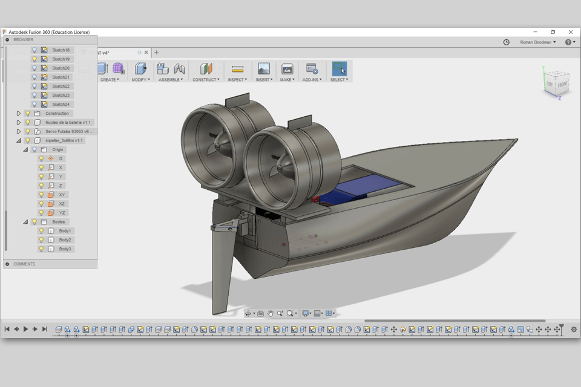Click the Insert image icon in toolbar
581x387 pixels.
click(263, 69)
